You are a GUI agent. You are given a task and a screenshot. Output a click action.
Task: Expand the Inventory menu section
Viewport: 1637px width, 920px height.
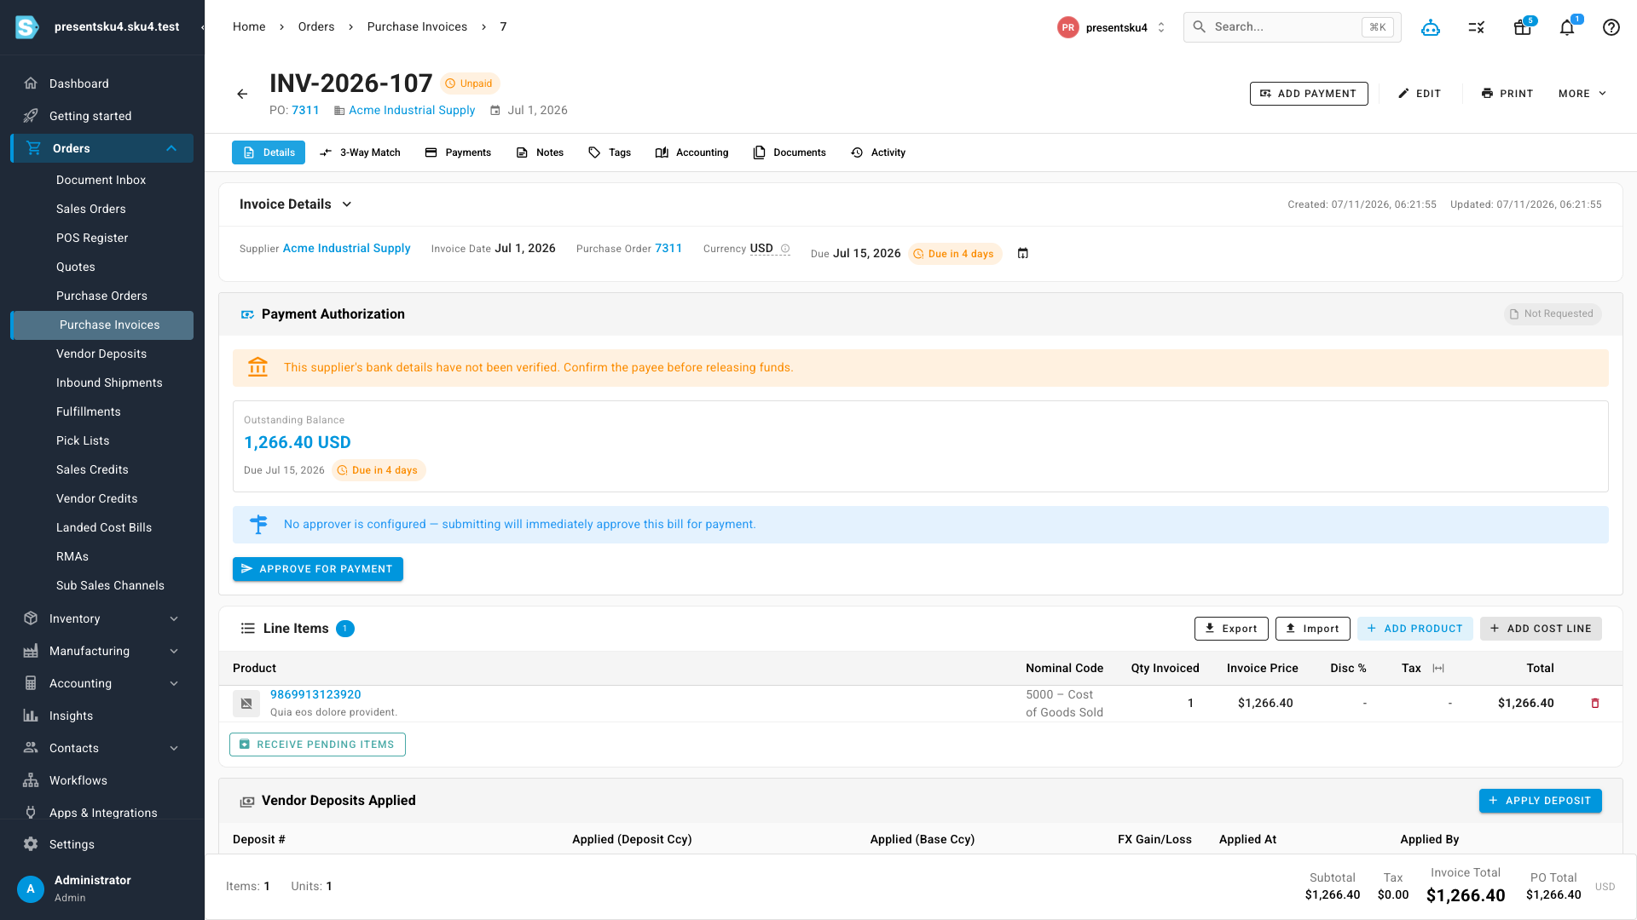click(x=174, y=618)
